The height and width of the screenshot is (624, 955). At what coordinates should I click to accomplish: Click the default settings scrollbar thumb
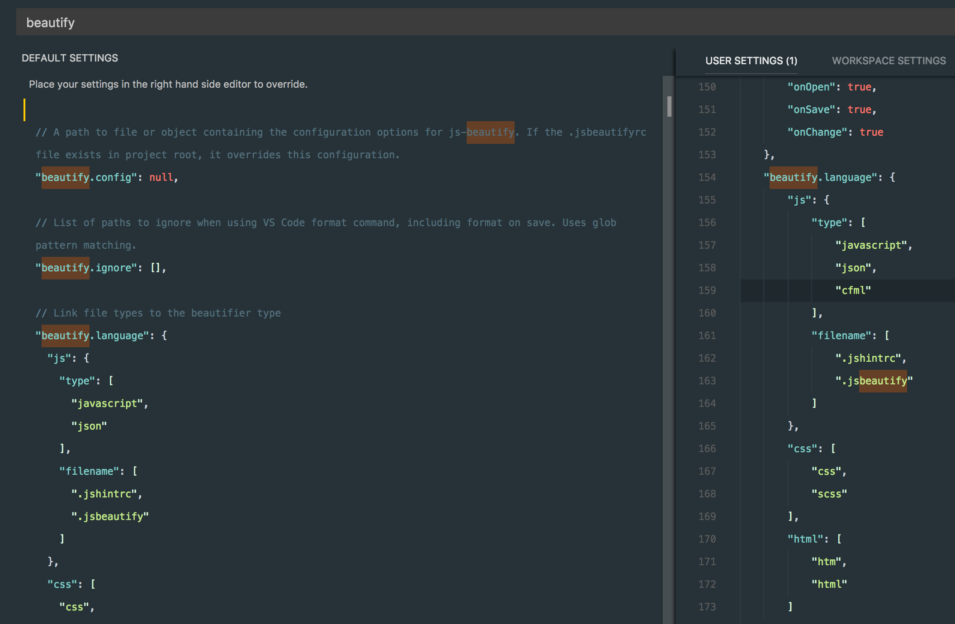tap(669, 107)
